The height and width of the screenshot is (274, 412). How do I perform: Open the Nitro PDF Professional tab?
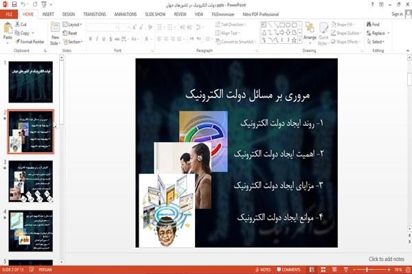click(x=261, y=14)
